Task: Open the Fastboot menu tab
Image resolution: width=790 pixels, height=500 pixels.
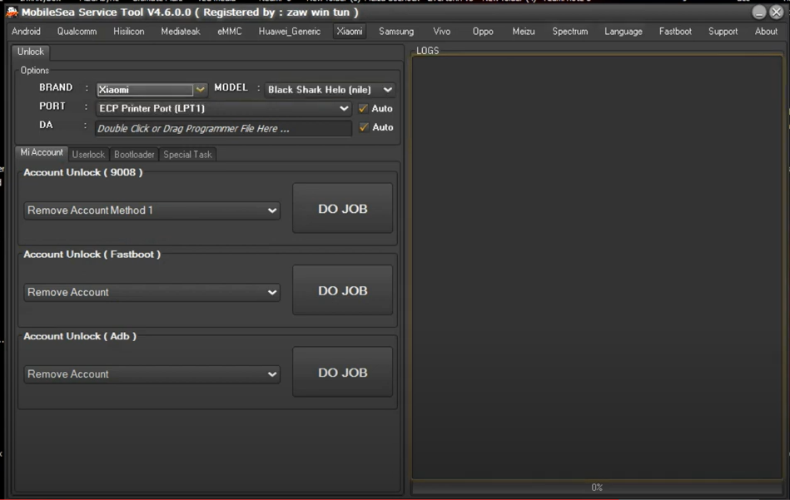Action: click(x=675, y=32)
